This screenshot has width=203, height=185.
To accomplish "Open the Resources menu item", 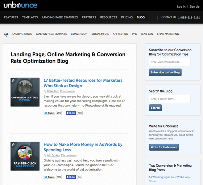I will point(108,17).
